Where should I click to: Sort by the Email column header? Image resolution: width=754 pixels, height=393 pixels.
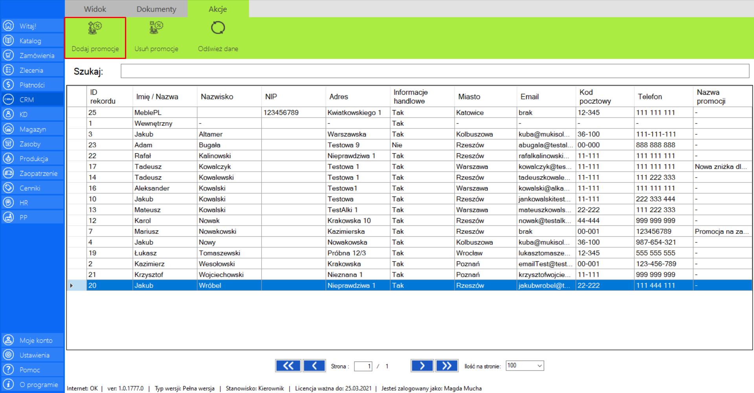tap(546, 97)
